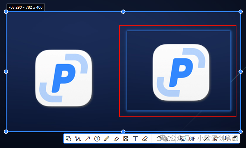Click the top-left selection corner handle
Image resolution: width=246 pixels, height=148 pixels.
pos(6,12)
